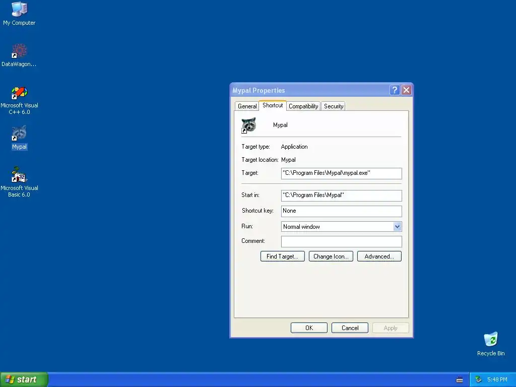Switch to the Security tab
The width and height of the screenshot is (516, 387).
(334, 106)
